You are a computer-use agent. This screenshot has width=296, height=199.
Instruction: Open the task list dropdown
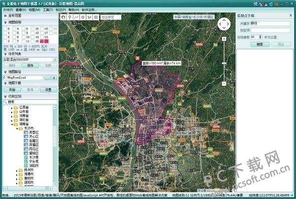click(x=55, y=60)
